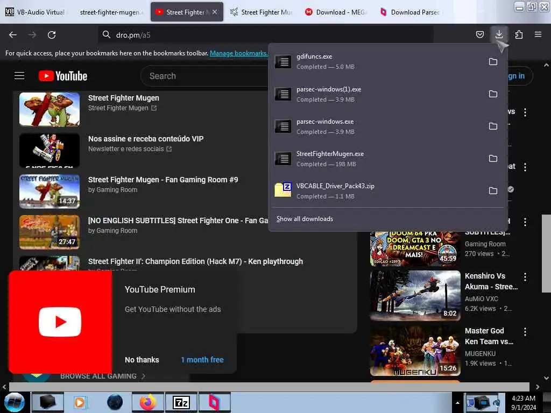The width and height of the screenshot is (551, 413).
Task: Switch to the Download Parsec tab
Action: click(411, 12)
